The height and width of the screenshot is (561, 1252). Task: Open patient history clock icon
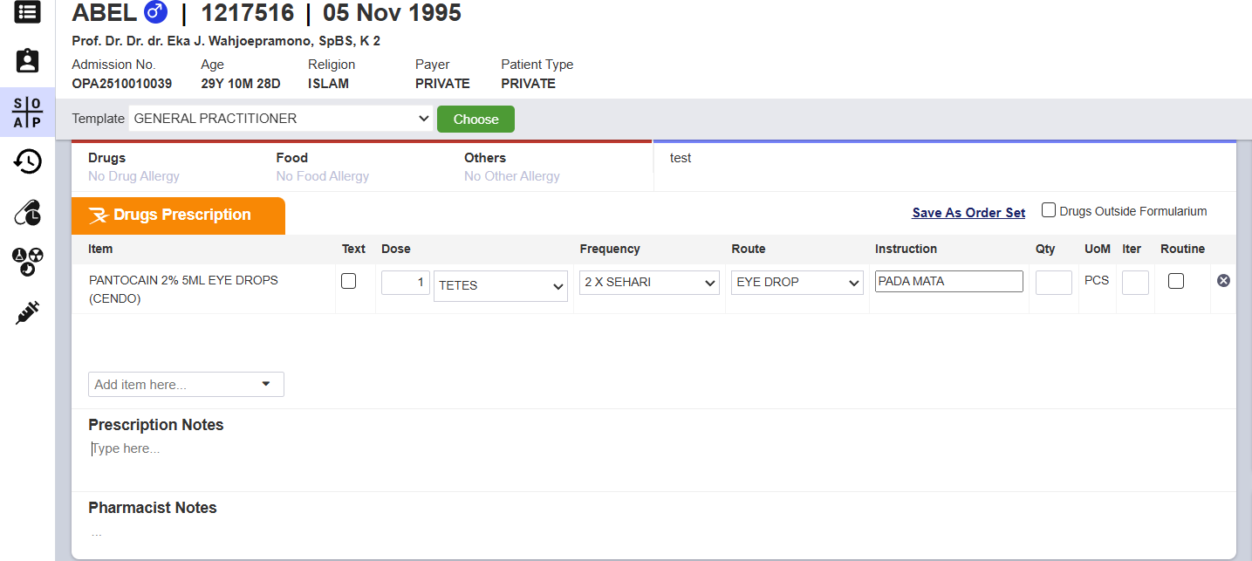pos(27,161)
